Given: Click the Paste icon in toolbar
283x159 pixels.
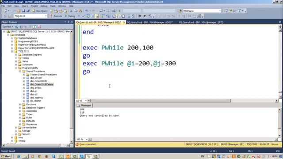Looking at the screenshot, I should point(80,11).
